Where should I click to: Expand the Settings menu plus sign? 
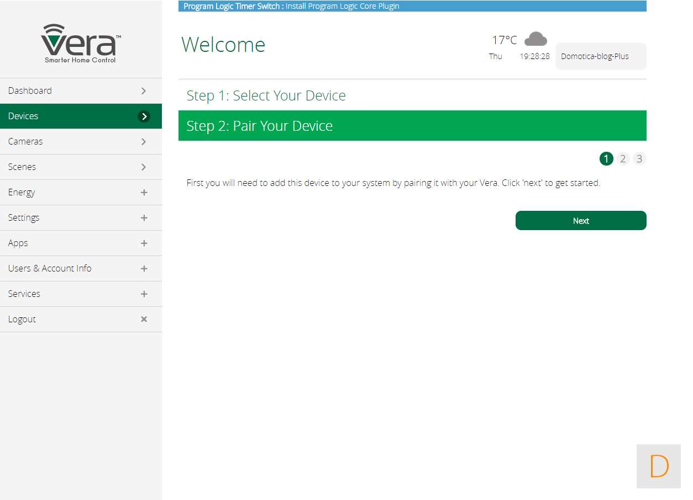click(x=144, y=218)
